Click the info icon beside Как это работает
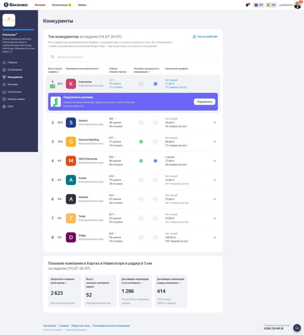304x335 pixels. coord(194,37)
